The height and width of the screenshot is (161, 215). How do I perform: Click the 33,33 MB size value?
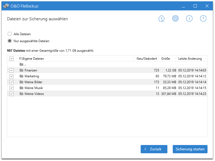[x=170, y=82]
